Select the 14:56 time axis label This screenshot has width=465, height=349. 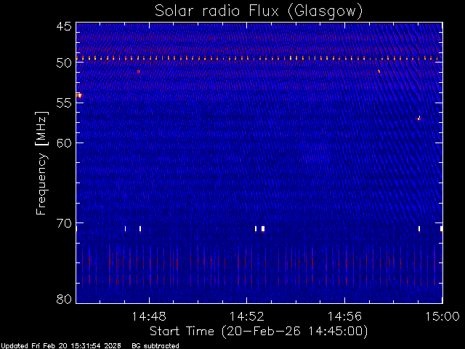[344, 316]
